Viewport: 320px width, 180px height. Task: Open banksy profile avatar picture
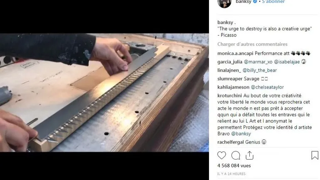(224, 3)
